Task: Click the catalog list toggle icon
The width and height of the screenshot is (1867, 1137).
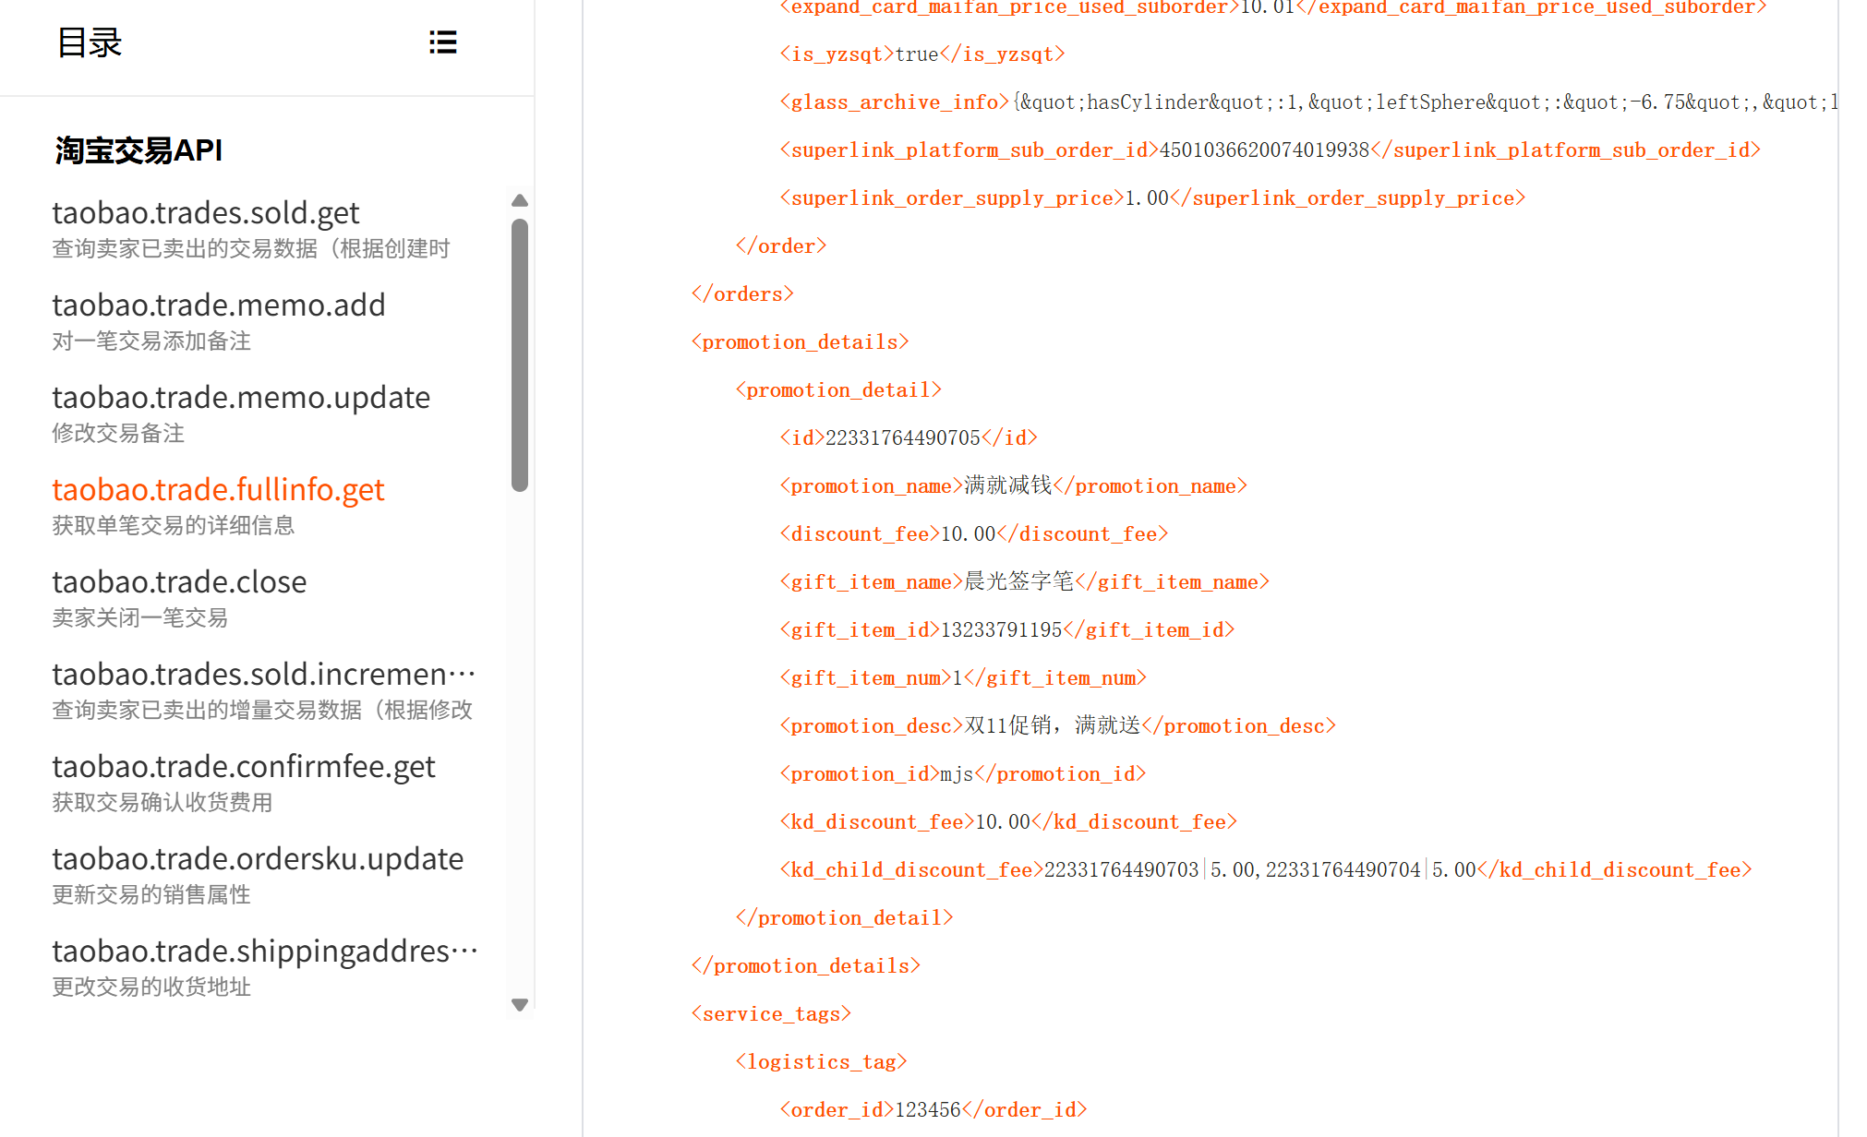Action: 443,42
